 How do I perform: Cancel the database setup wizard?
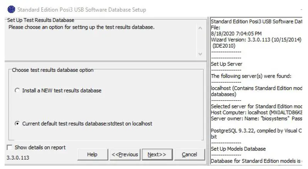189,154
